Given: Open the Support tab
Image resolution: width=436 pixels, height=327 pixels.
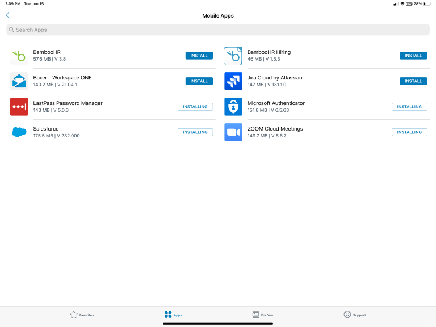Looking at the screenshot, I should coord(355,315).
